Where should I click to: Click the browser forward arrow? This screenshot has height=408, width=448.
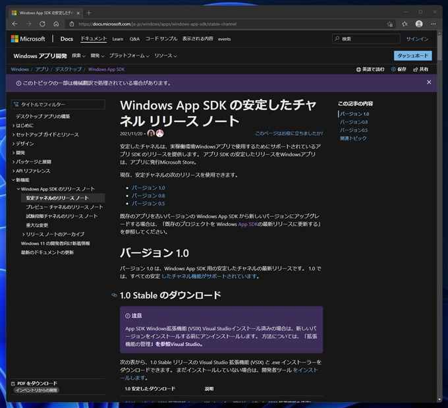pos(28,24)
